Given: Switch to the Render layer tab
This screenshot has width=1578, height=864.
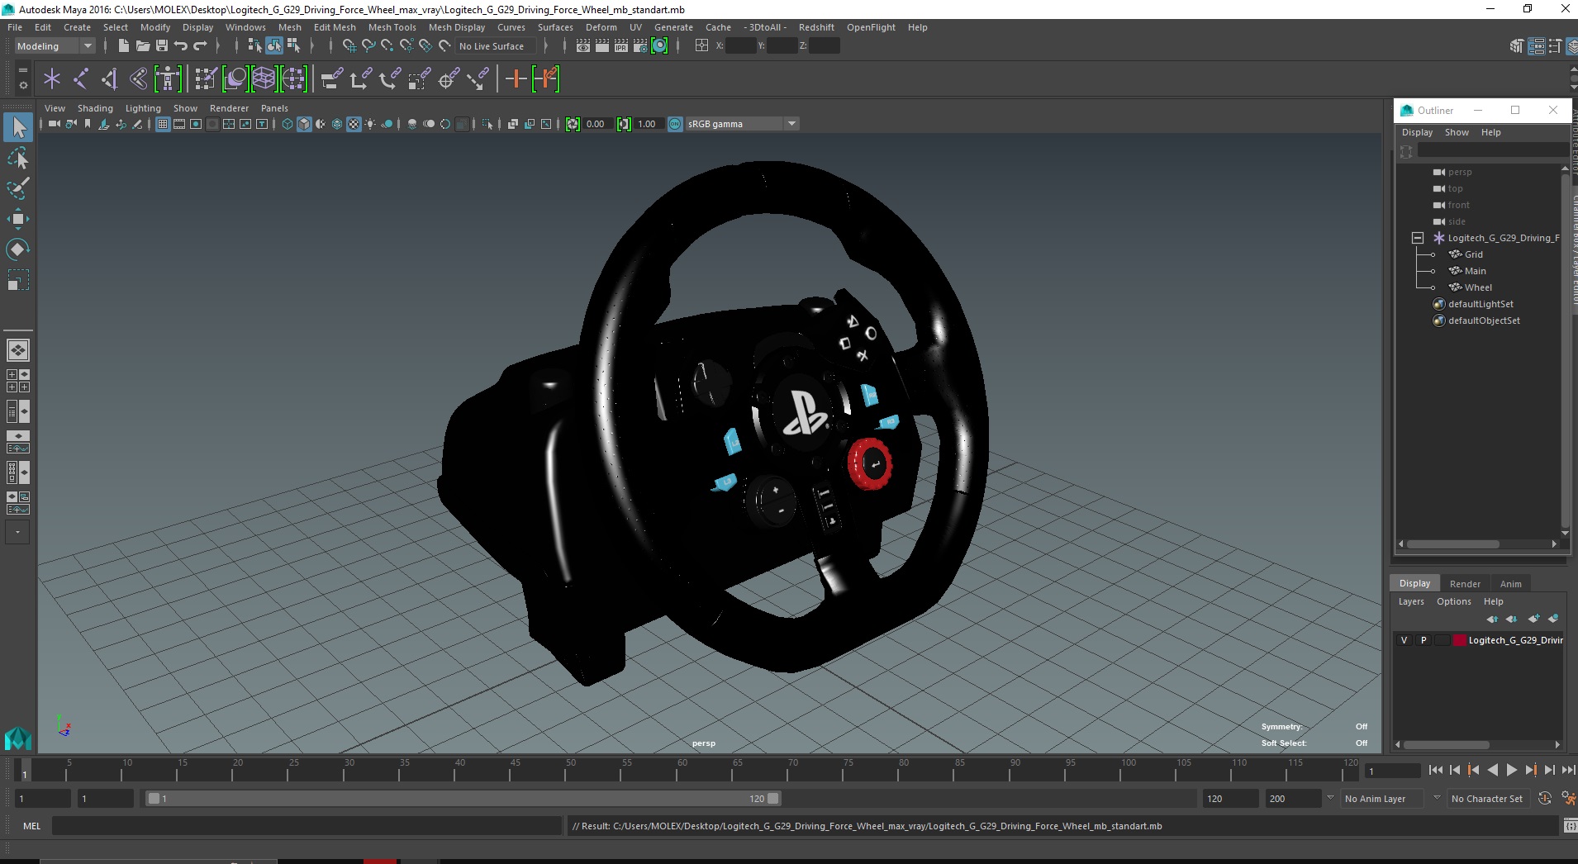Looking at the screenshot, I should click(x=1465, y=583).
